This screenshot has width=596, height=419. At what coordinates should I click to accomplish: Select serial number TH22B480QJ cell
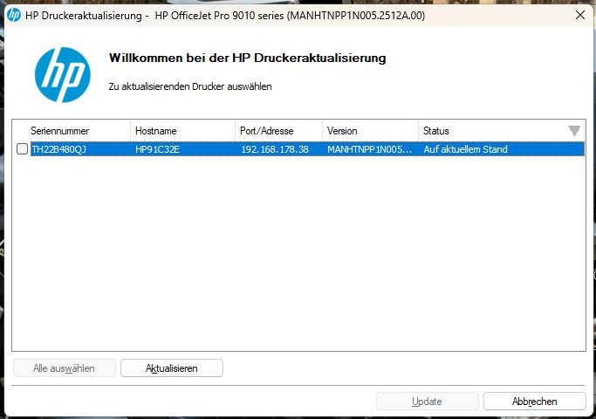click(59, 149)
